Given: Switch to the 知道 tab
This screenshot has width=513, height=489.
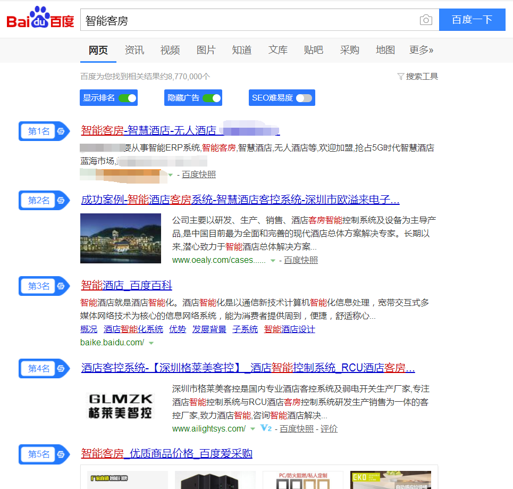Looking at the screenshot, I should pyautogui.click(x=242, y=50).
